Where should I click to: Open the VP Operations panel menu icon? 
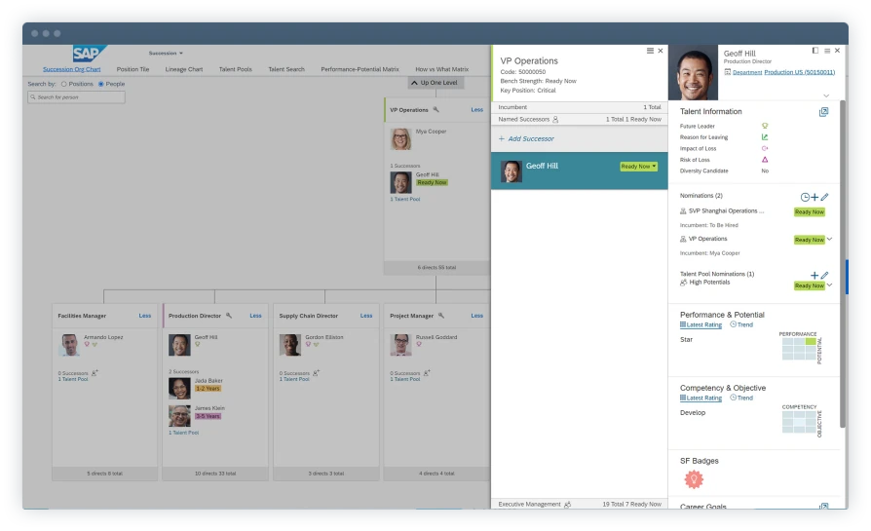tap(651, 51)
